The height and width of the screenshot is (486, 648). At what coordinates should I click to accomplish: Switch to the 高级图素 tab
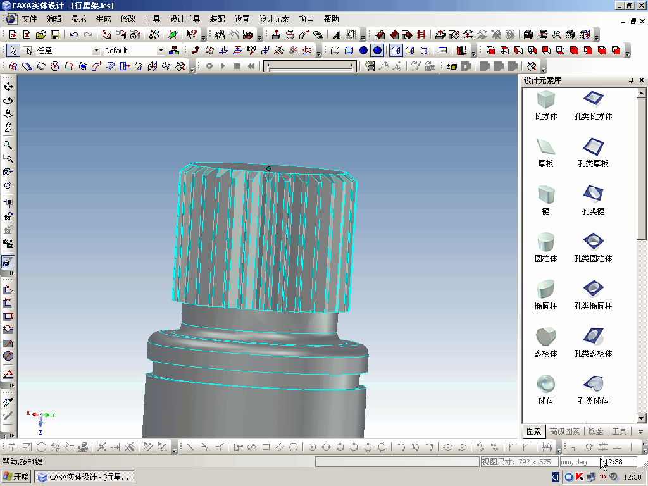click(564, 432)
